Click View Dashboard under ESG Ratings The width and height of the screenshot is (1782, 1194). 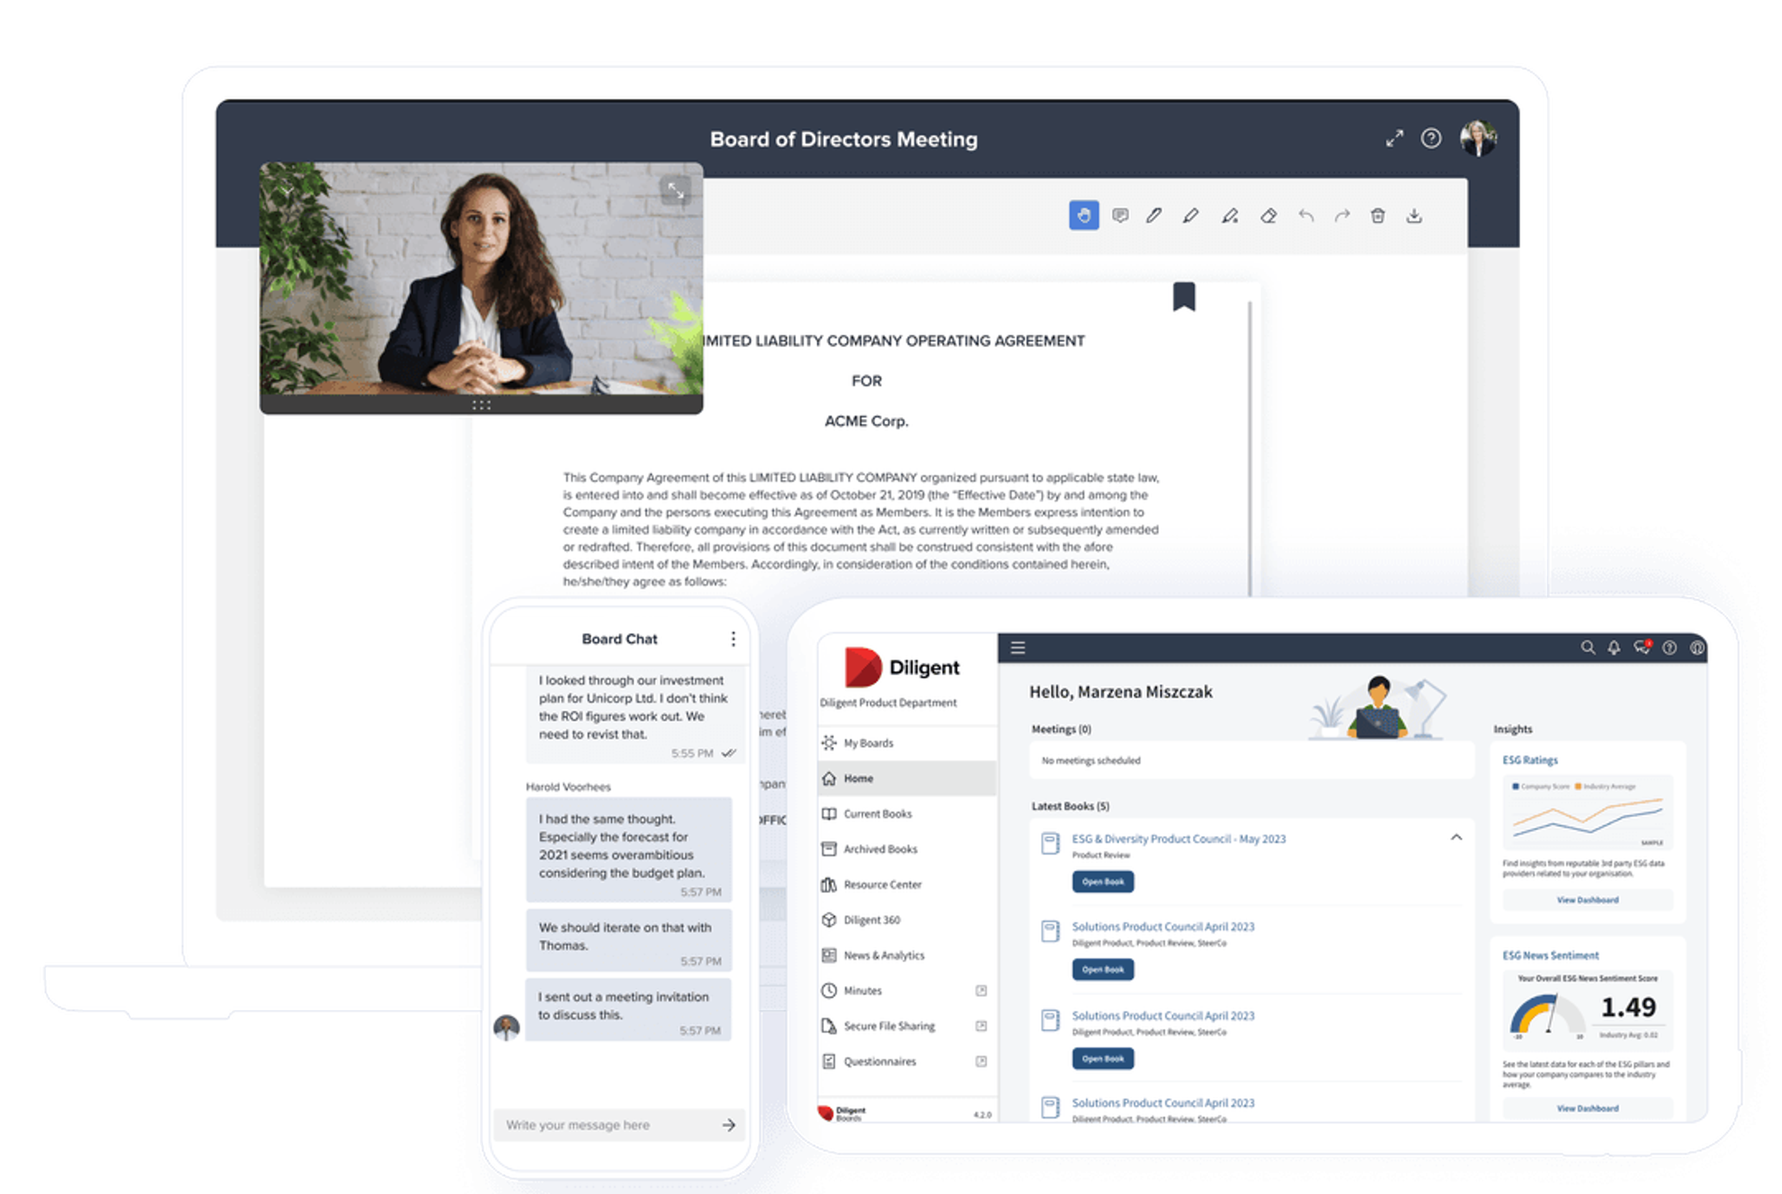click(x=1587, y=900)
